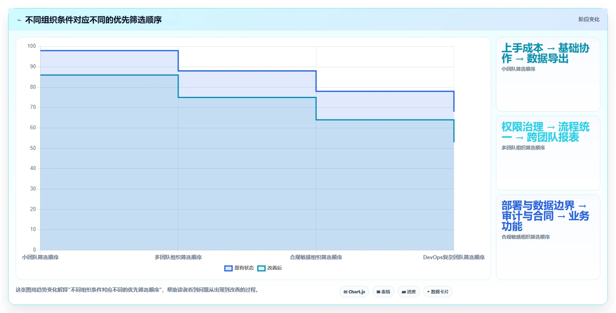Toggle the 原有状态 legend item
The height and width of the screenshot is (313, 616).
coord(239,268)
